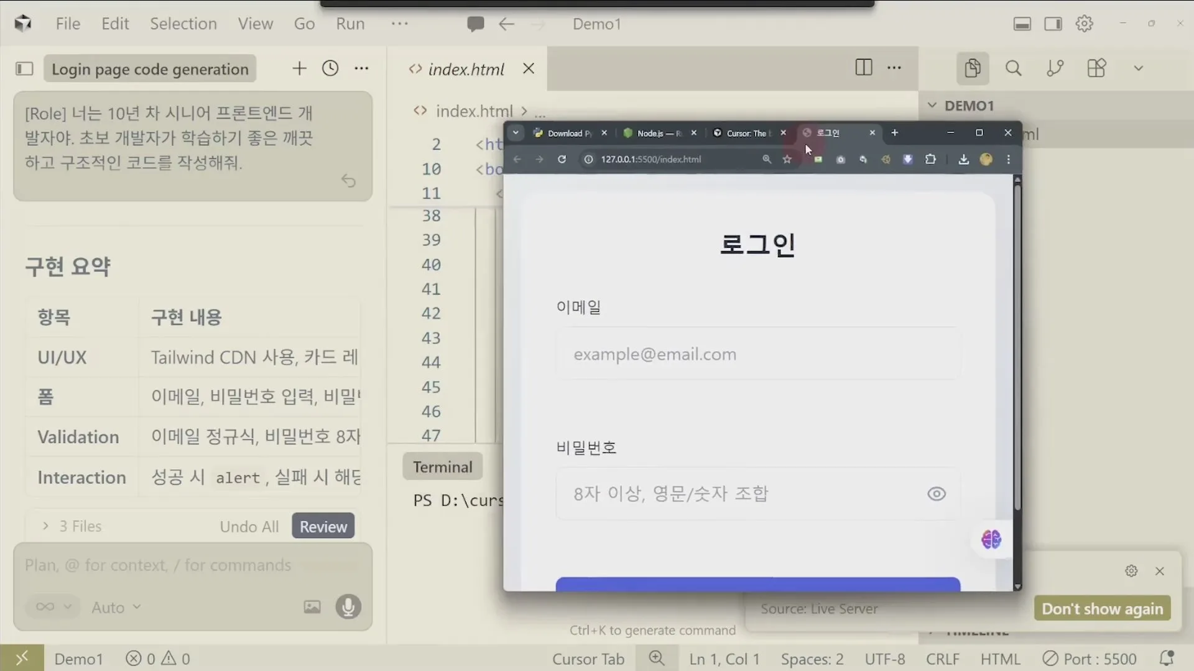Open Cursor settings gear in title bar
Image resolution: width=1194 pixels, height=671 pixels.
pyautogui.click(x=1085, y=24)
